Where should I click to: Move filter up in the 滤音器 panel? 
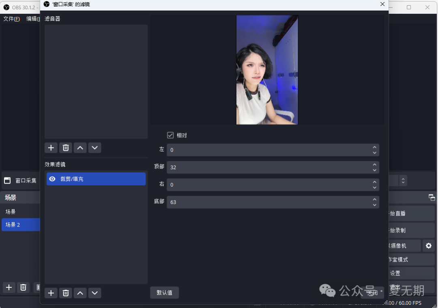(x=80, y=148)
